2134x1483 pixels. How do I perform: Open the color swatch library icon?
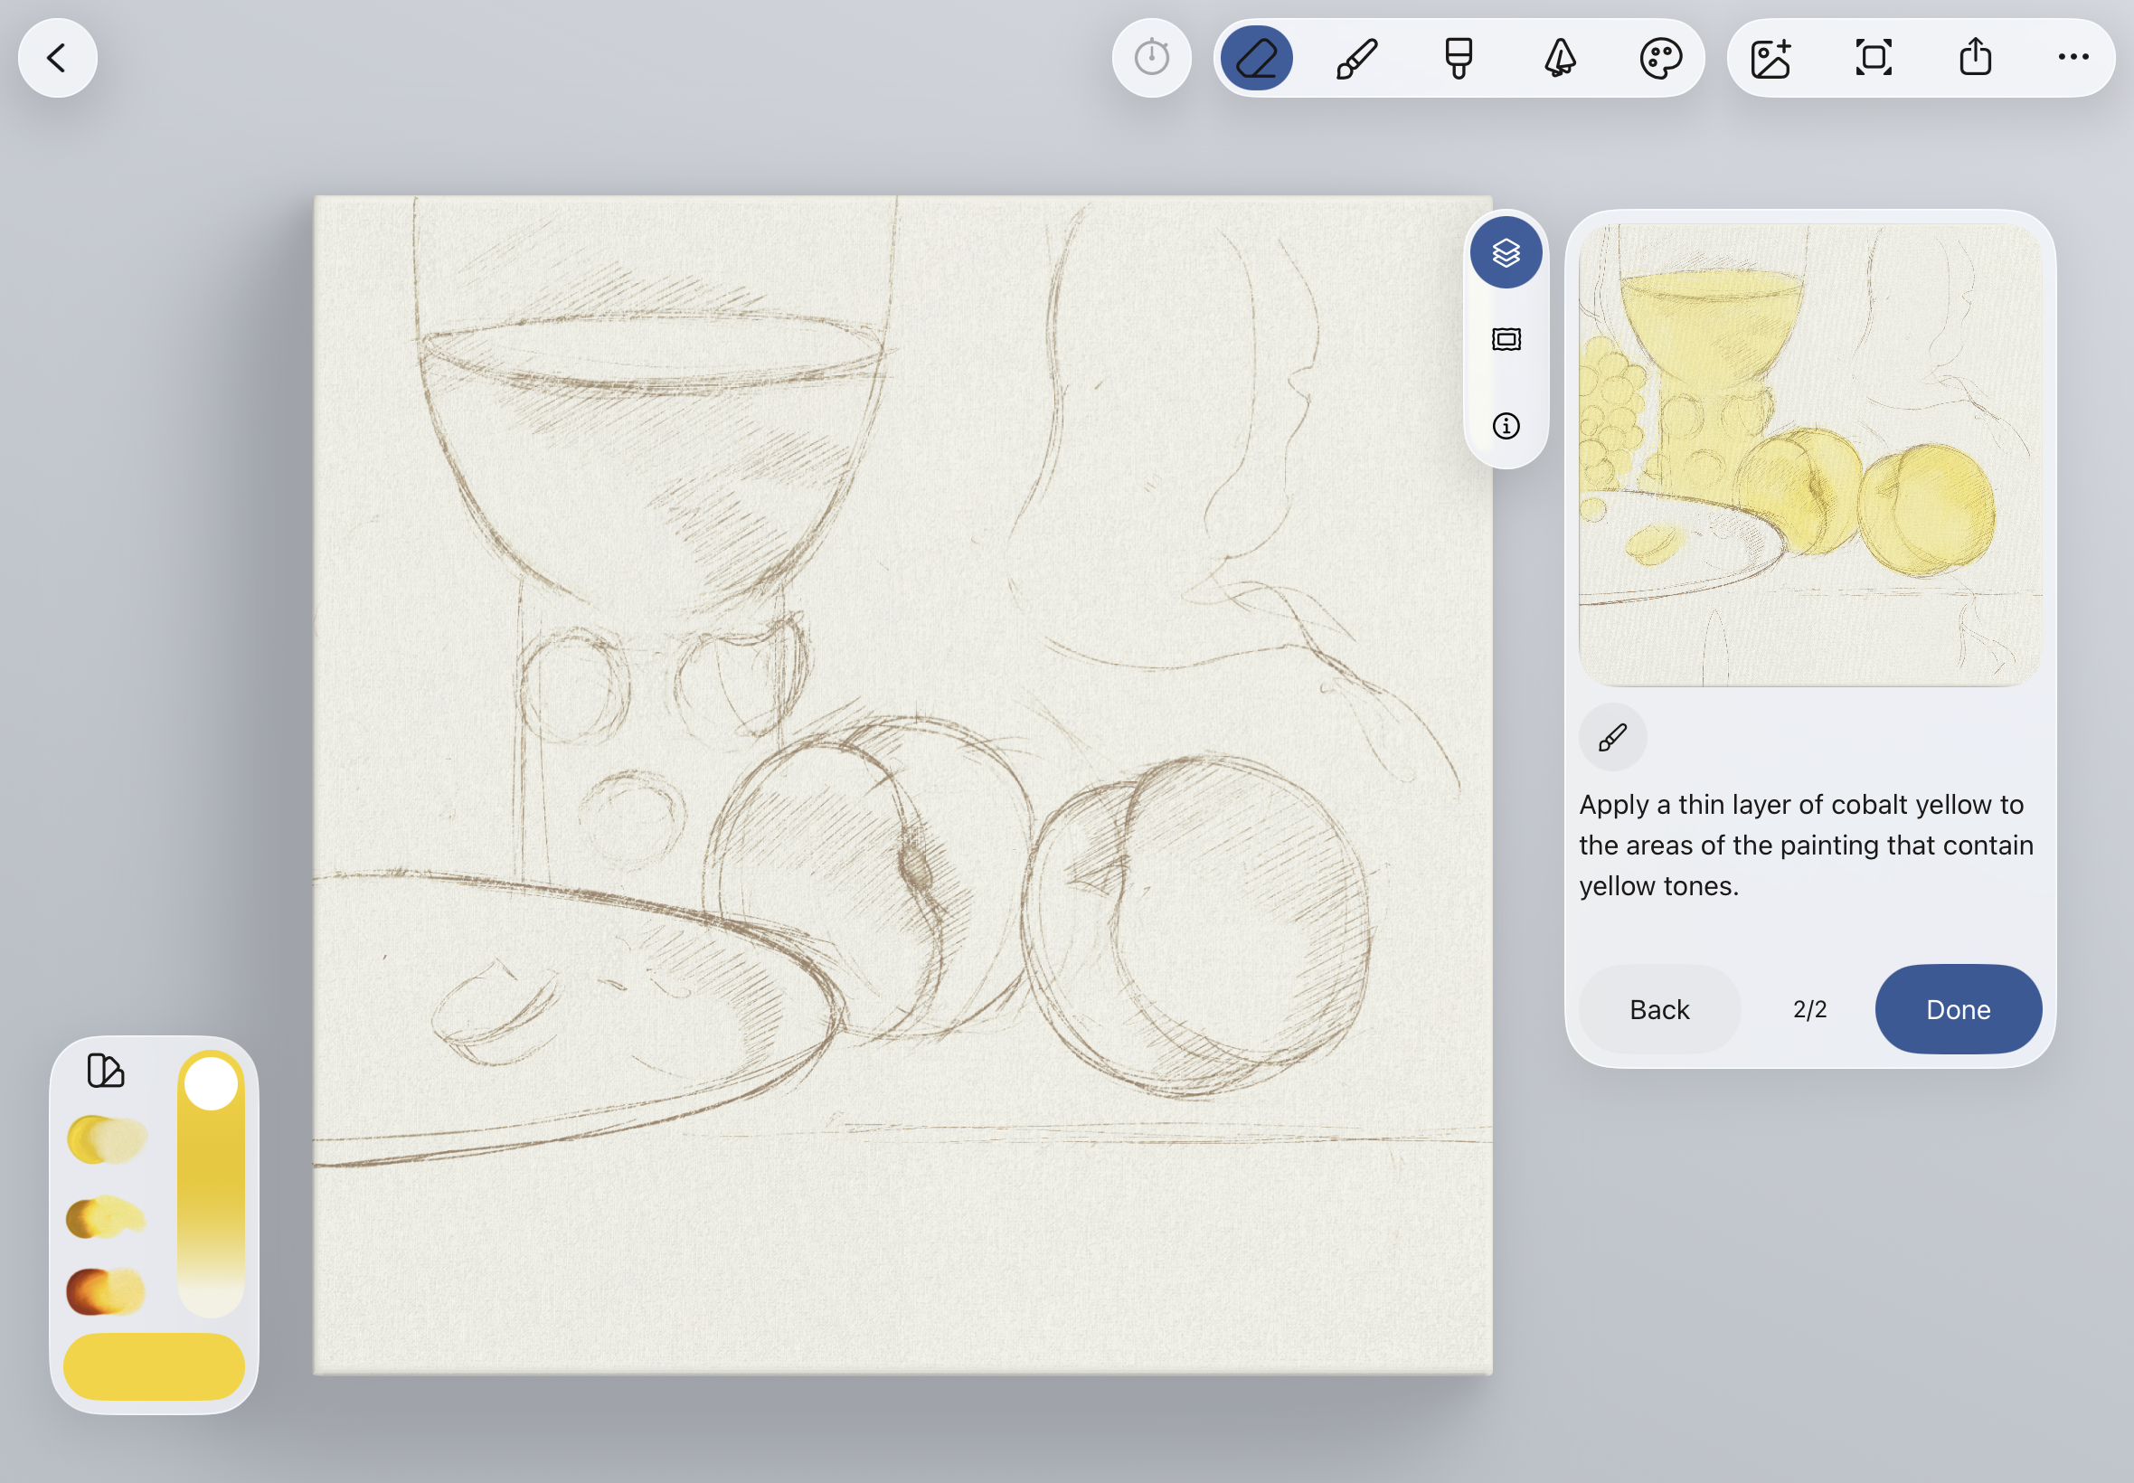click(105, 1071)
